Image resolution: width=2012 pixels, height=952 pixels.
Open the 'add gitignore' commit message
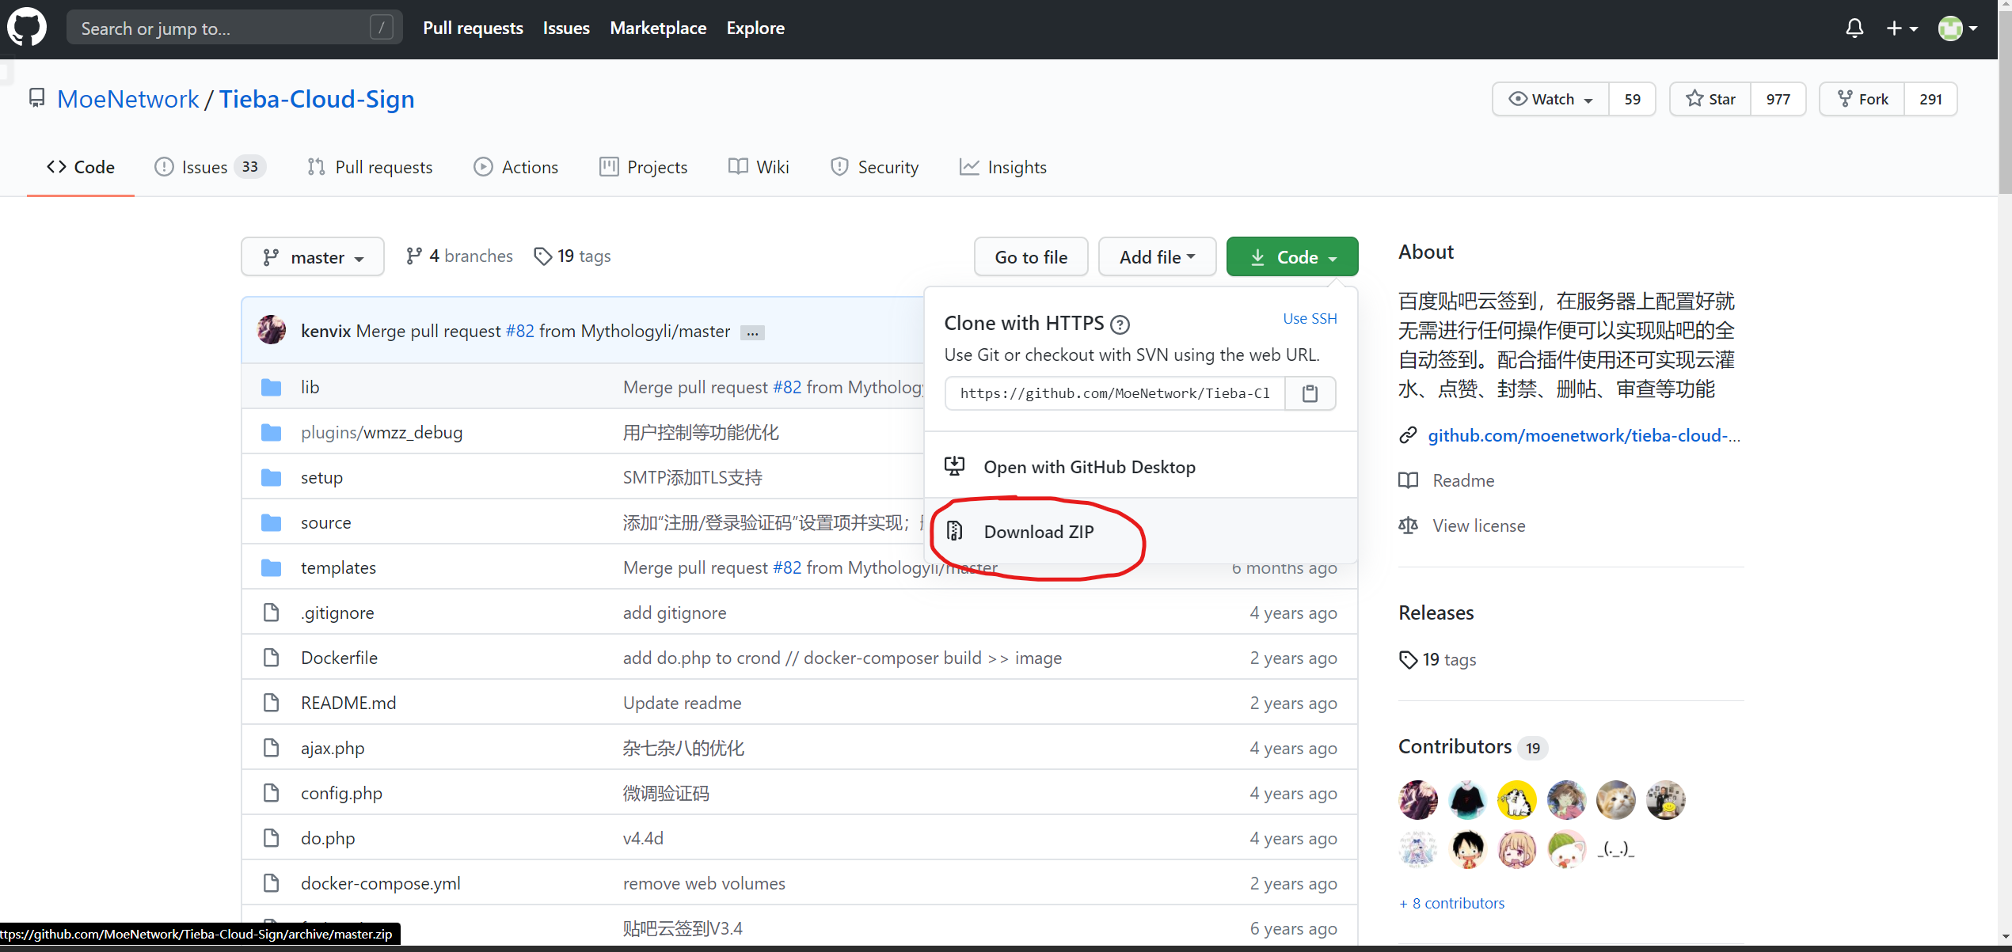click(675, 613)
